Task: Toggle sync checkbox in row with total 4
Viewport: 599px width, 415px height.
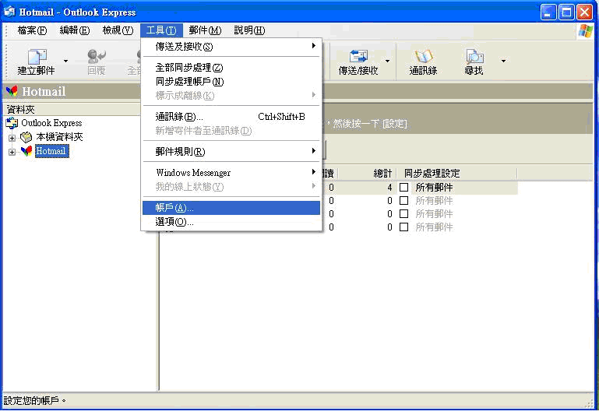Action: coord(403,187)
